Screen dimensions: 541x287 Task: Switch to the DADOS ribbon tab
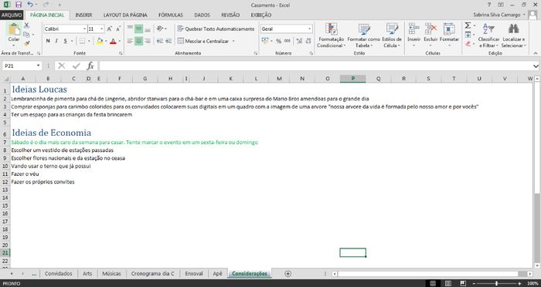pyautogui.click(x=202, y=15)
